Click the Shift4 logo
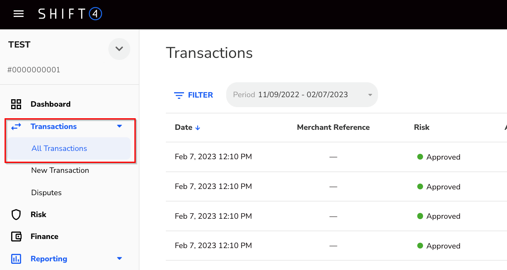Viewport: 507px width, 270px height. click(x=70, y=14)
